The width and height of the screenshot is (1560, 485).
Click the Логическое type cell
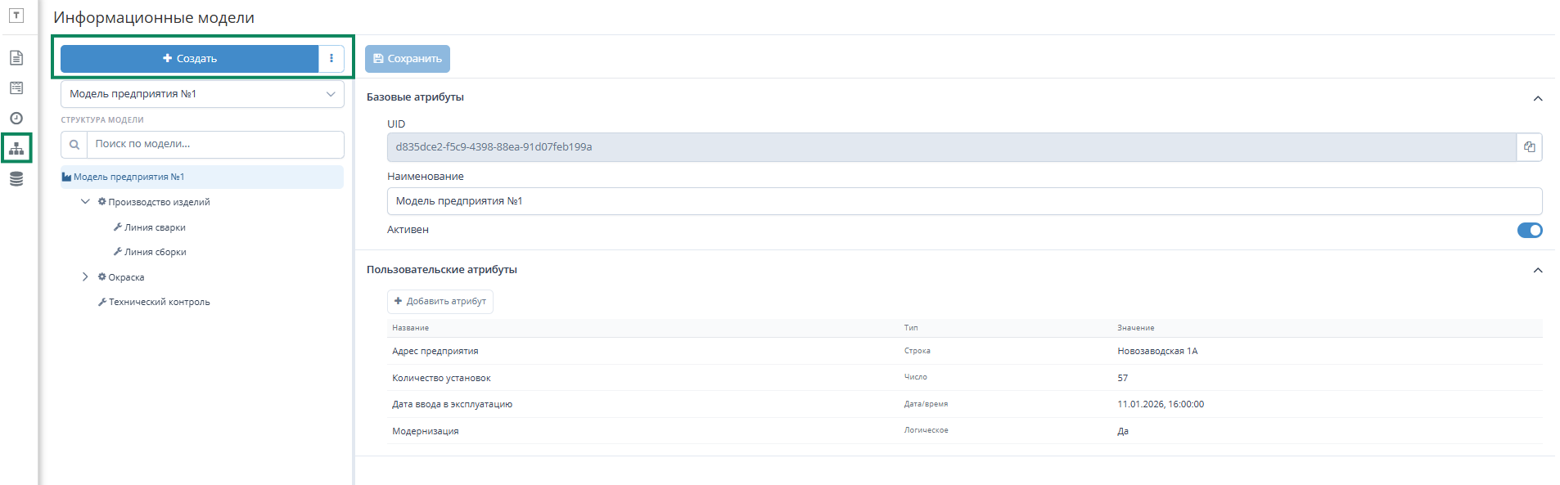click(926, 430)
